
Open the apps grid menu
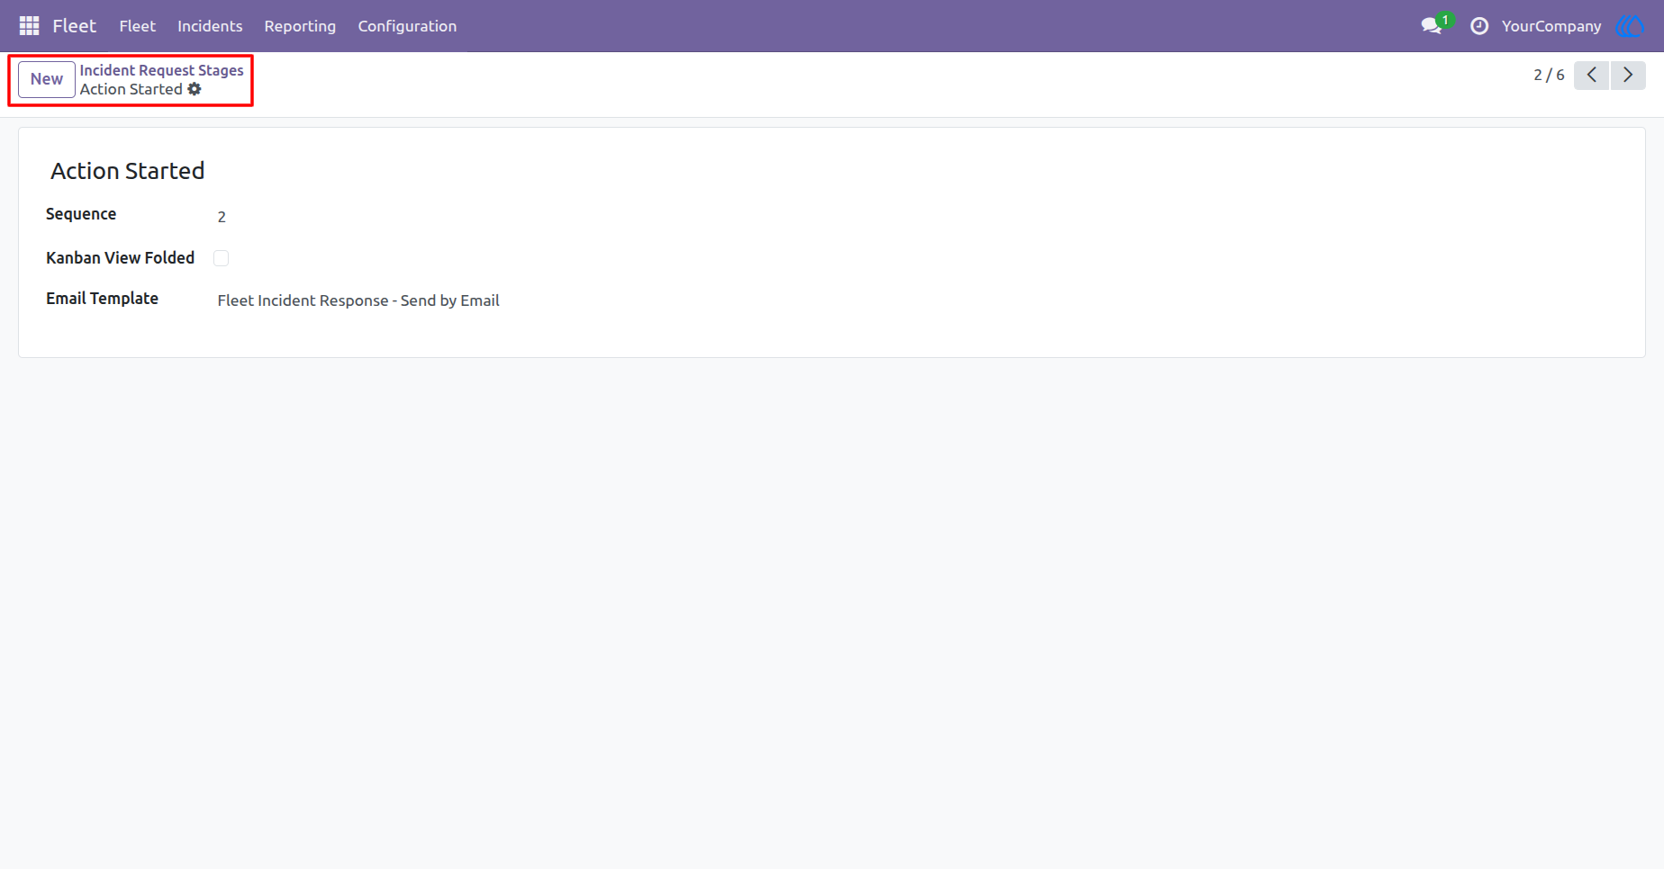click(x=29, y=26)
